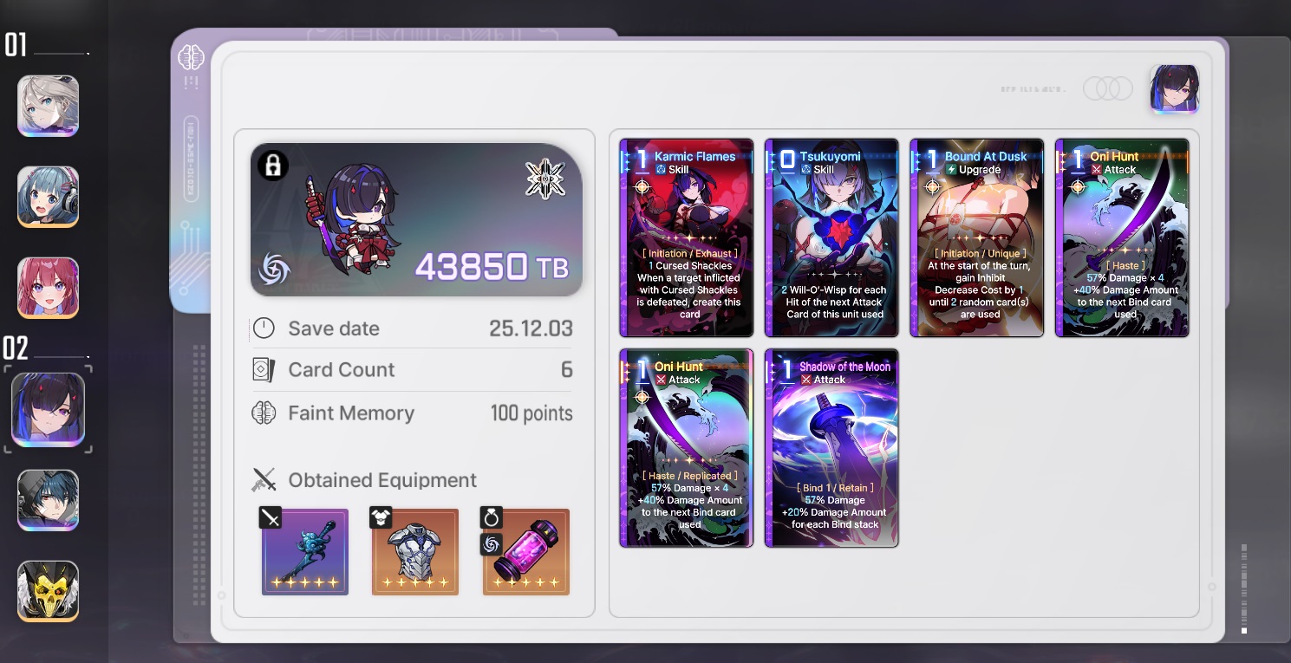Image resolution: width=1291 pixels, height=663 pixels.
Task: Open the five-star silver armor equipment
Action: (415, 552)
